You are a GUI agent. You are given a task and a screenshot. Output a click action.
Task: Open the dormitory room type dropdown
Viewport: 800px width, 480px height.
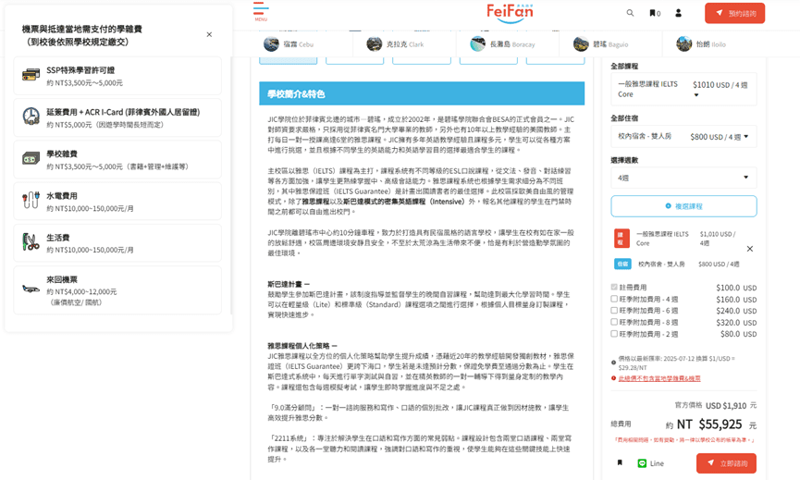click(x=683, y=136)
